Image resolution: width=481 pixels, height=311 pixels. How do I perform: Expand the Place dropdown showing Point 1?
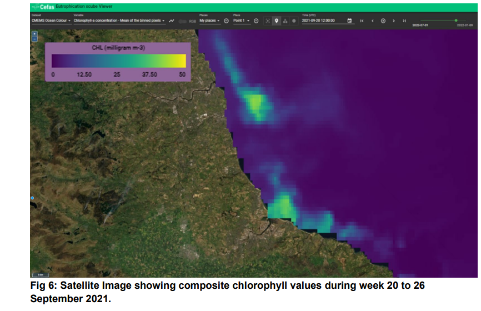pos(242,21)
